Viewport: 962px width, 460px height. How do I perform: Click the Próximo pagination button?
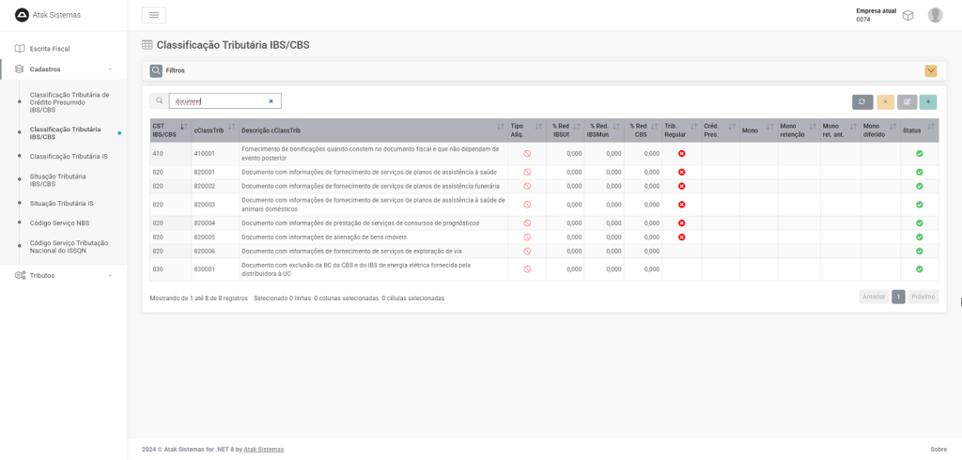pyautogui.click(x=923, y=297)
